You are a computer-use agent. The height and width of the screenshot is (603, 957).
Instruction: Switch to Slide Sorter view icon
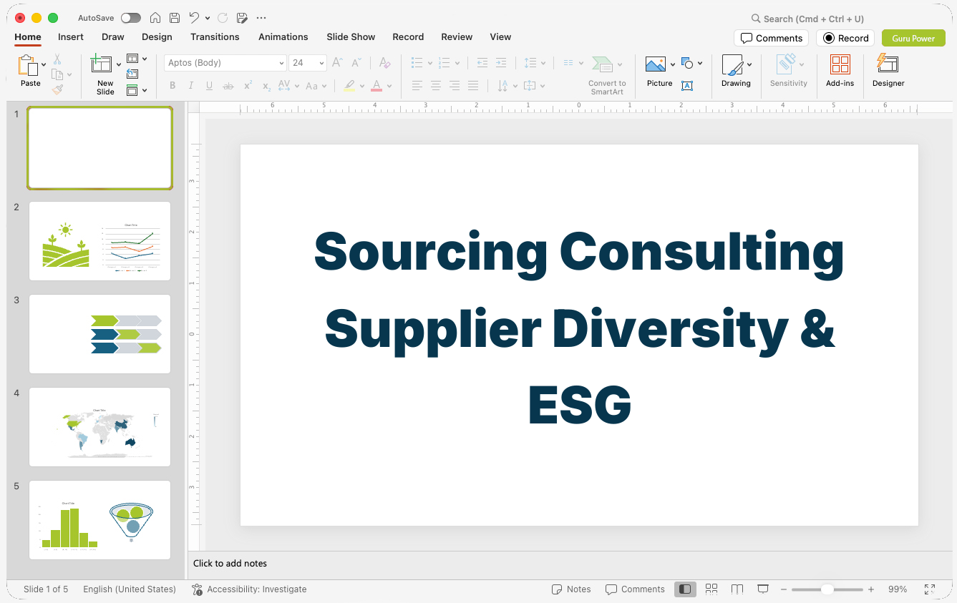pos(711,589)
